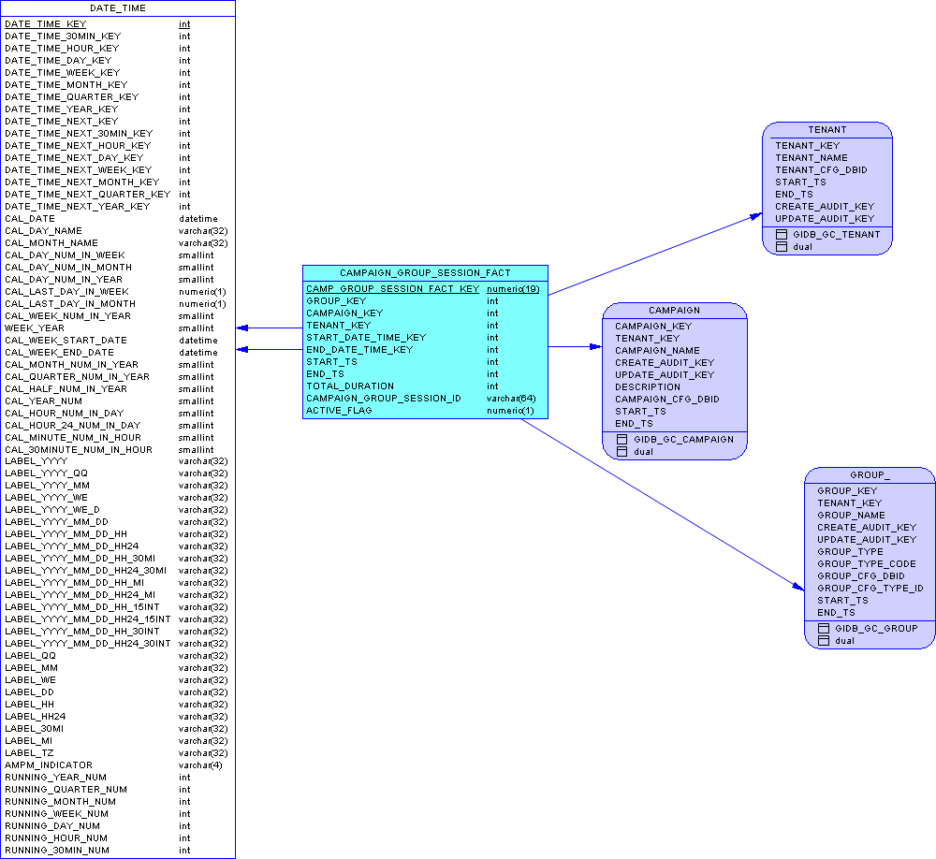Click the GIDB_GC_CAMPAIGN source table label
936x859 pixels.
683,440
